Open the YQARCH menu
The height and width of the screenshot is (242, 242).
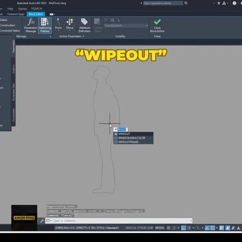click(37, 9)
